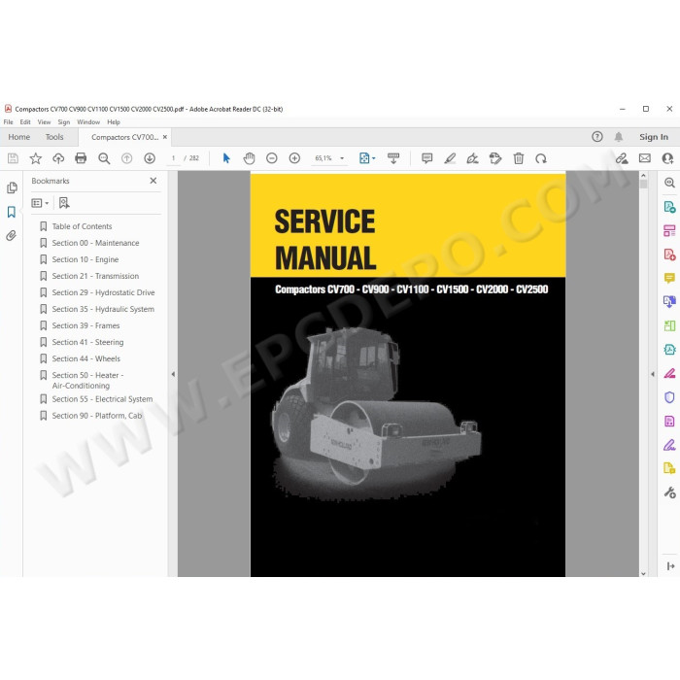Click the Save file icon

(x=13, y=158)
